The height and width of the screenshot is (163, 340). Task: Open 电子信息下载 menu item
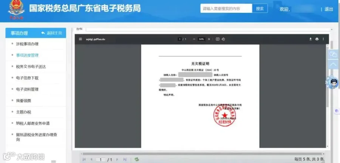click(27, 78)
